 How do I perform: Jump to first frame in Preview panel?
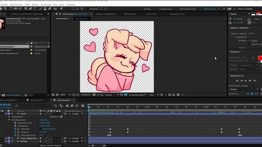click(x=237, y=81)
